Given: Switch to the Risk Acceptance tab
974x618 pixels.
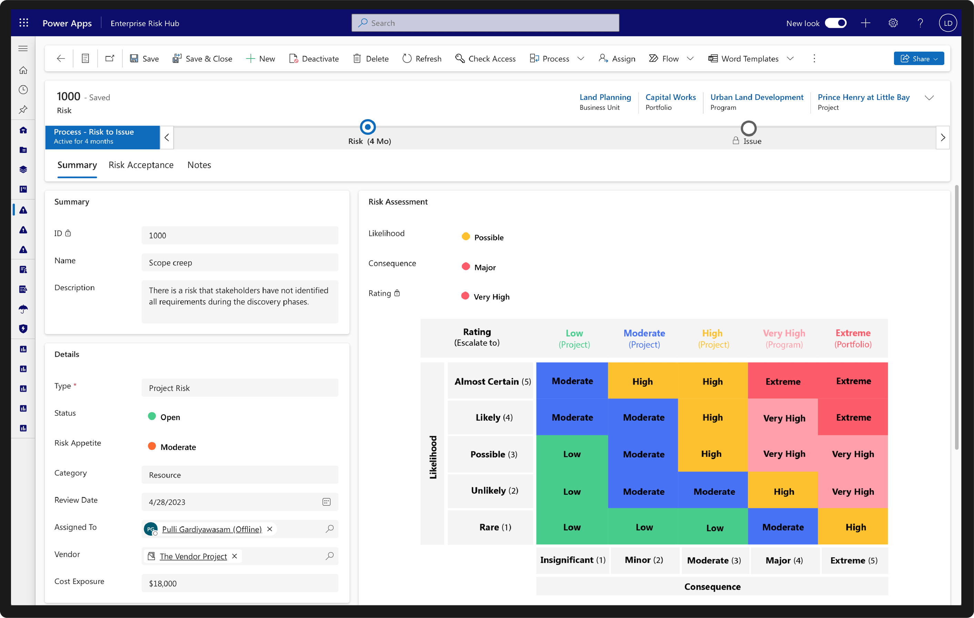Looking at the screenshot, I should click(x=141, y=165).
